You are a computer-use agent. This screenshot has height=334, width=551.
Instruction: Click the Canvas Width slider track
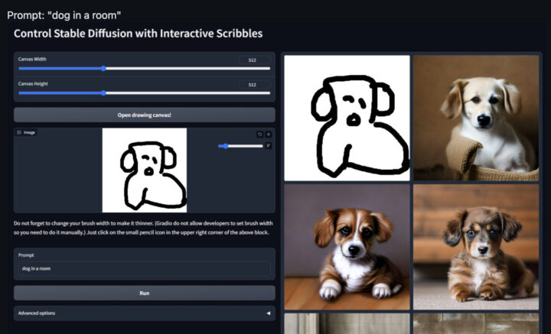[x=144, y=68]
